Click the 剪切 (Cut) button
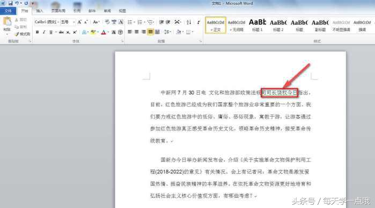This screenshot has height=208, width=375. 21,20
